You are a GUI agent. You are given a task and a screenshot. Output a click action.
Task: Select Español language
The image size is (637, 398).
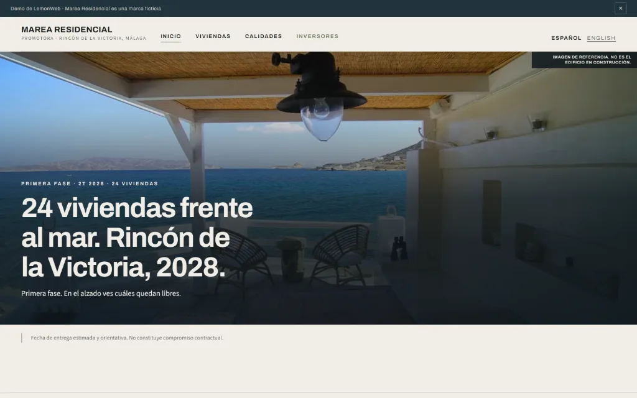coord(566,38)
